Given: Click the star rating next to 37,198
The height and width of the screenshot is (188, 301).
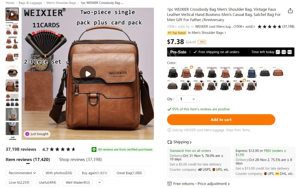Looking at the screenshot, I should click(269, 27).
